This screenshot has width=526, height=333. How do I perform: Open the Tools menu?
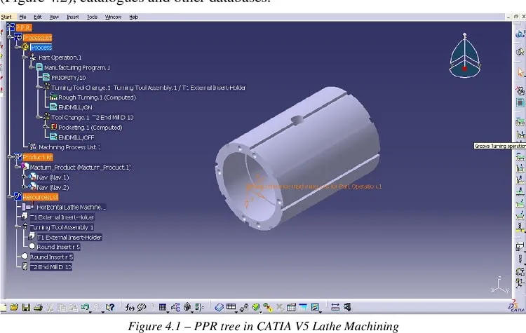[x=92, y=17]
